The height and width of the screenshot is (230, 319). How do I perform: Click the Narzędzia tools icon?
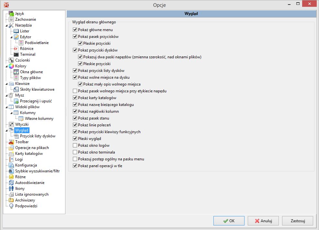[11, 25]
